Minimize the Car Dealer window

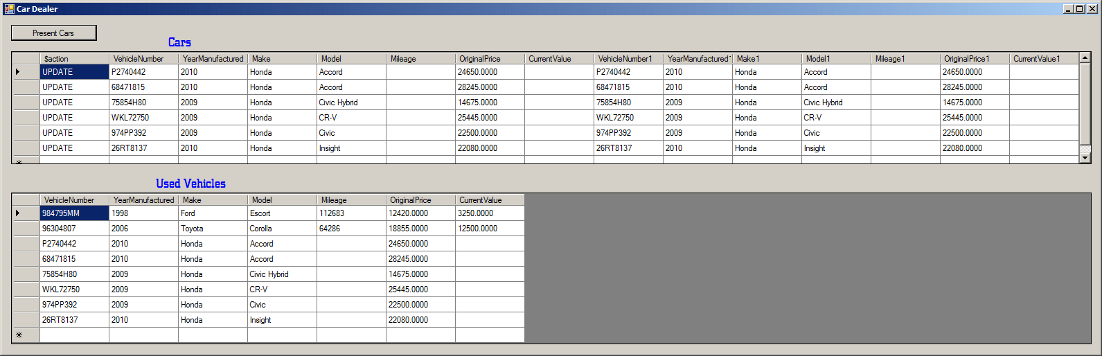(1068, 9)
